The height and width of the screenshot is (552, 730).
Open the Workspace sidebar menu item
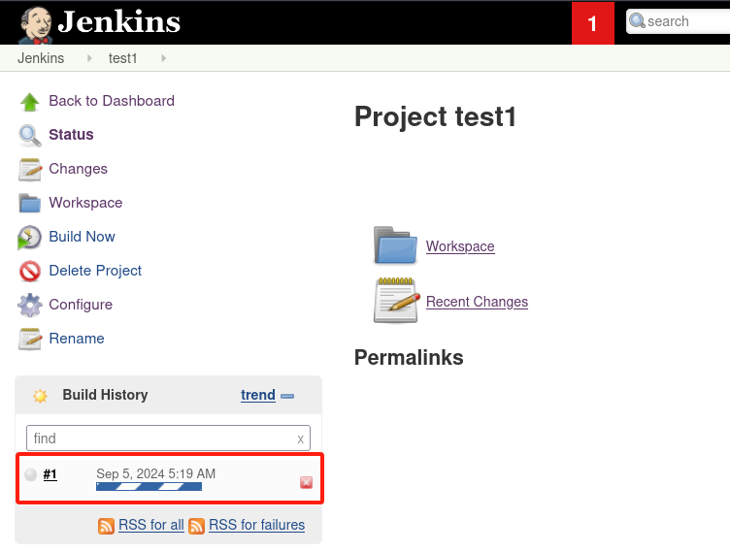(x=85, y=203)
